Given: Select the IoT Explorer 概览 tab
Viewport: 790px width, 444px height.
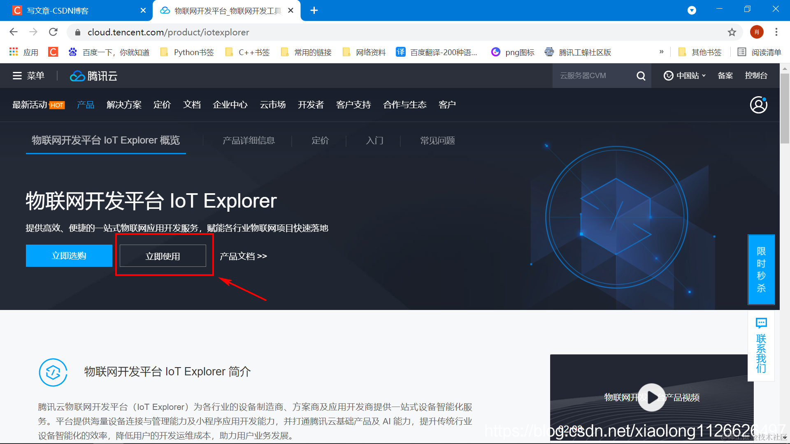Looking at the screenshot, I should tap(106, 141).
